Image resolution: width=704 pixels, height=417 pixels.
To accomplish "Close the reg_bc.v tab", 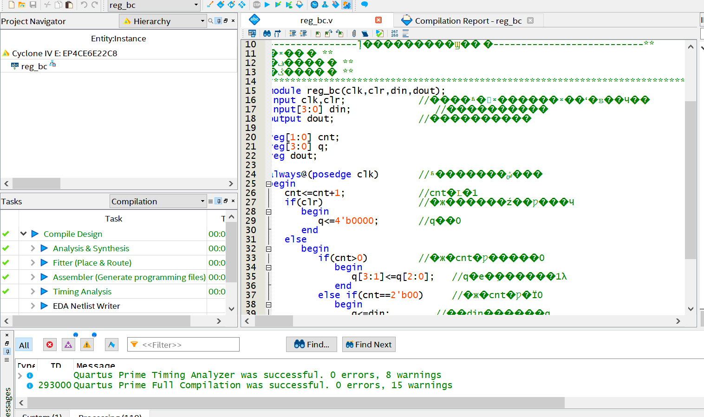I will coord(378,20).
